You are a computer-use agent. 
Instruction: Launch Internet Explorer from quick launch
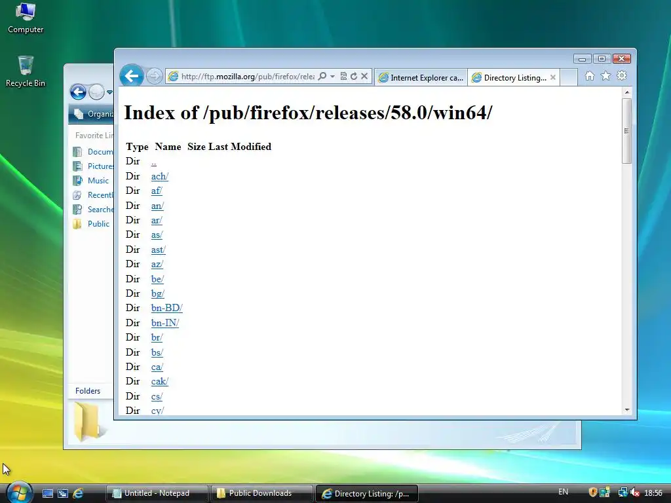tap(78, 493)
